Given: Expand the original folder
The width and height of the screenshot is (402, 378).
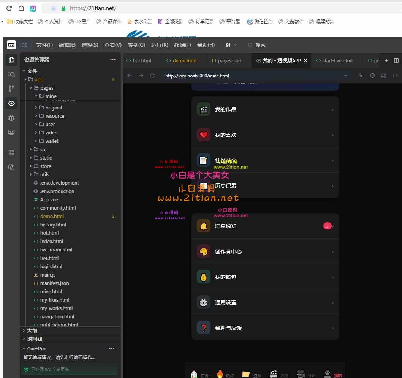Looking at the screenshot, I should 36,108.
